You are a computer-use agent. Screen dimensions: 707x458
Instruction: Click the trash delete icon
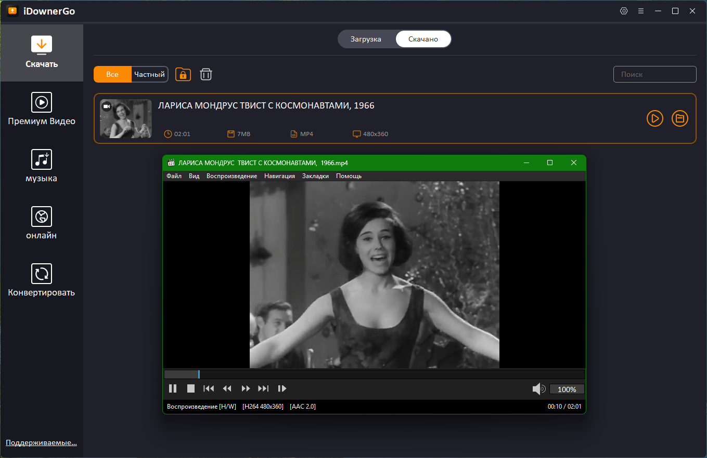206,74
